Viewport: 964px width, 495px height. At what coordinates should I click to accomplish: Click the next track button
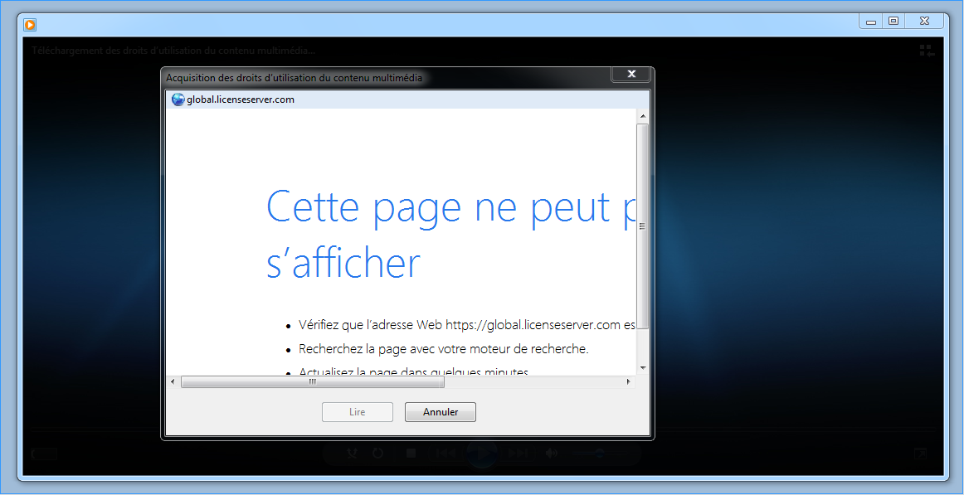click(x=519, y=454)
